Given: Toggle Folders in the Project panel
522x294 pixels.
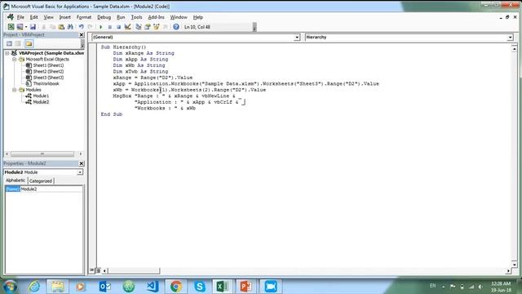Looking at the screenshot, I should pos(29,43).
